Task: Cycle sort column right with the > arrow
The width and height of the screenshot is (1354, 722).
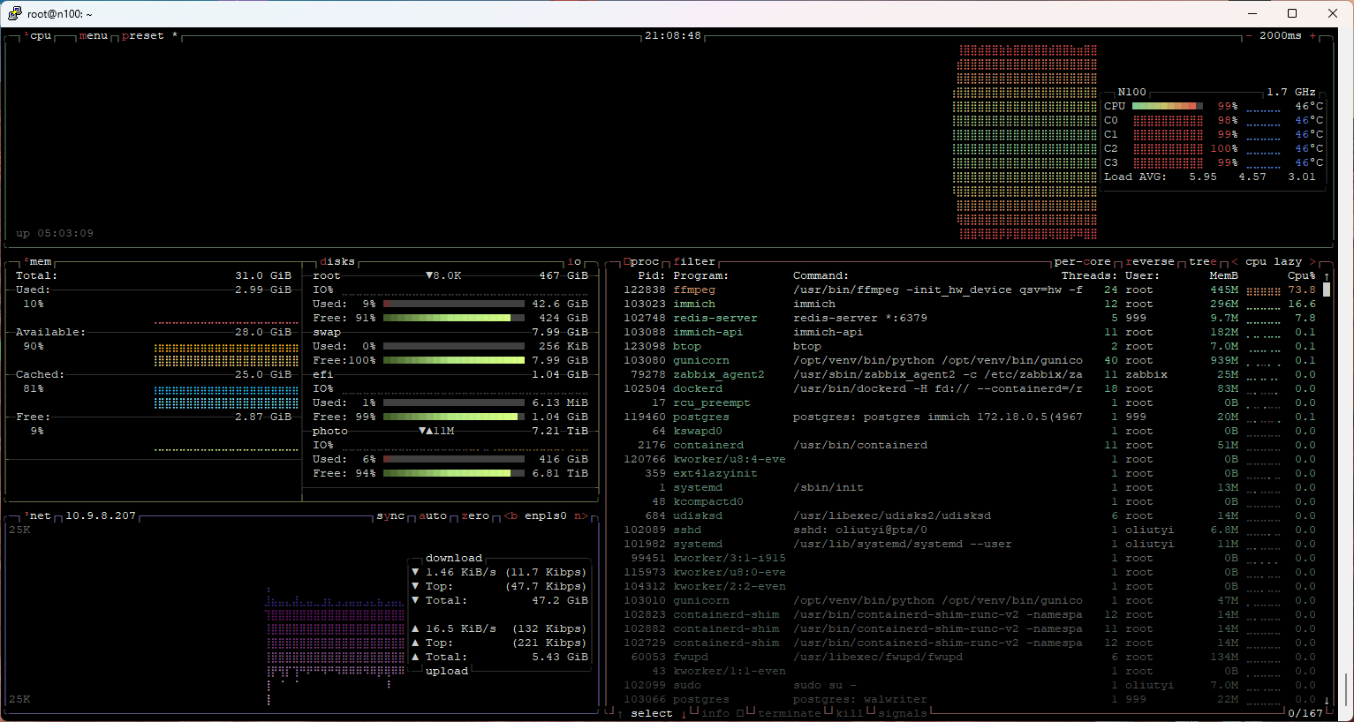Action: (1312, 262)
